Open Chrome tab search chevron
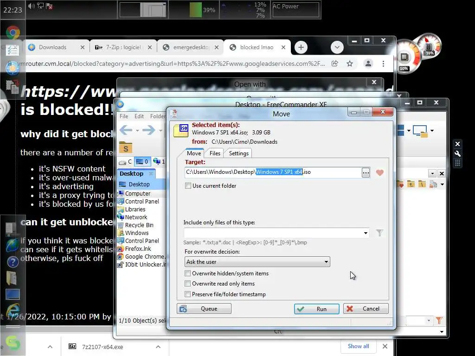The width and height of the screenshot is (475, 356). click(337, 47)
